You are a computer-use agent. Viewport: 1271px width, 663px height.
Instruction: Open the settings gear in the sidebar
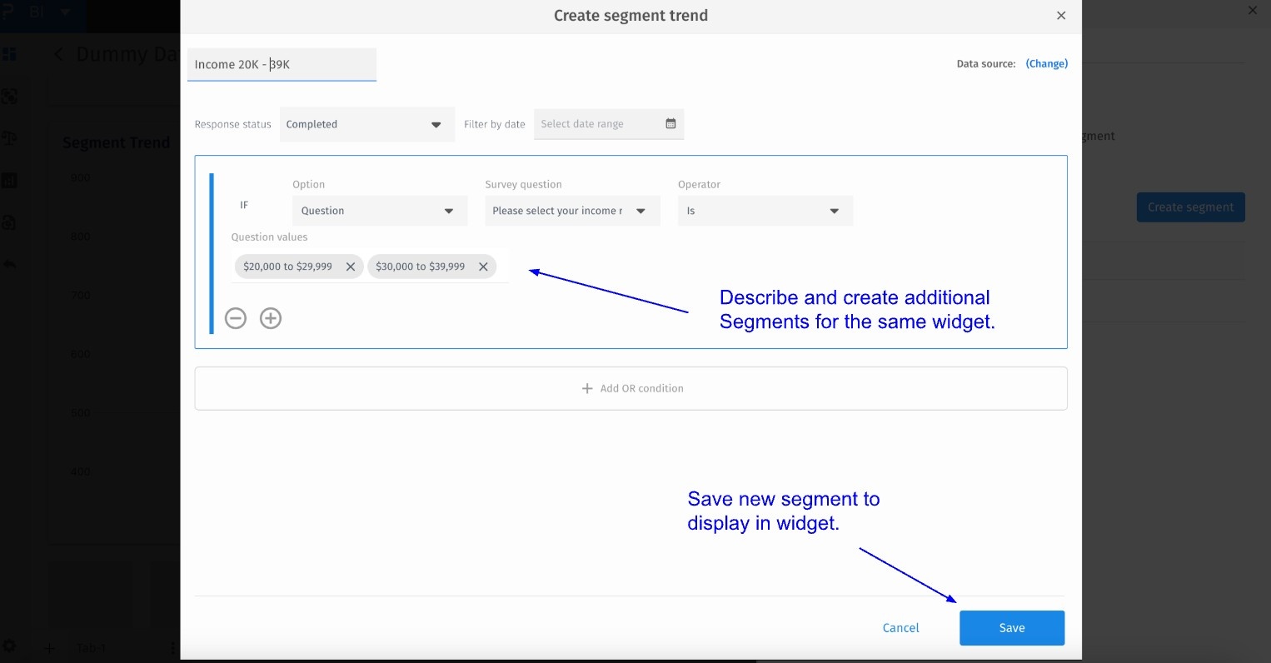tap(9, 646)
